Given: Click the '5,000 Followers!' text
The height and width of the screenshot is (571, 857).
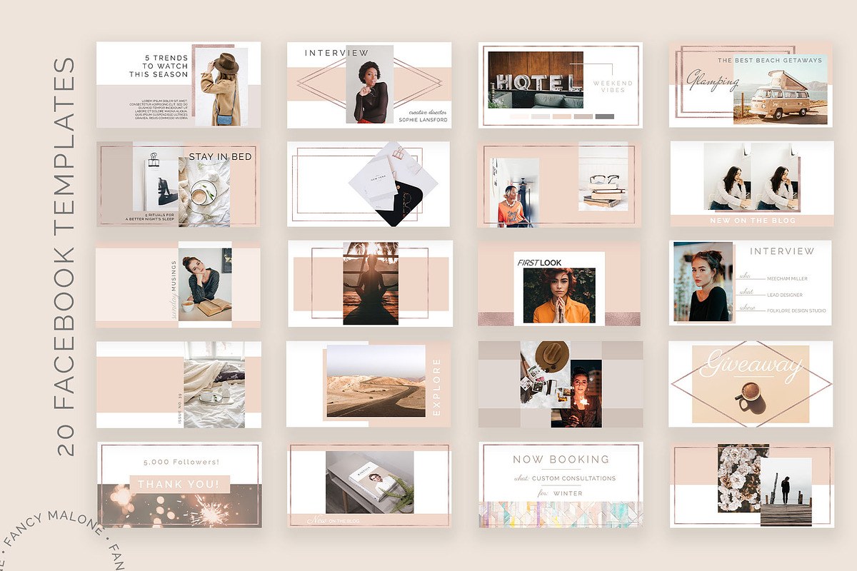Looking at the screenshot, I should [181, 463].
